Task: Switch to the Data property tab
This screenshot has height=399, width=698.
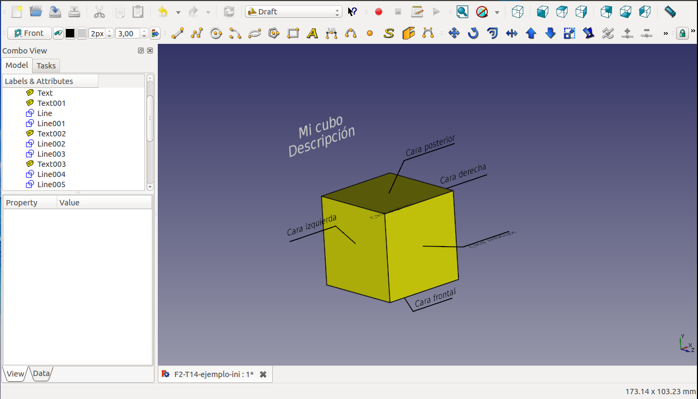Action: (41, 374)
